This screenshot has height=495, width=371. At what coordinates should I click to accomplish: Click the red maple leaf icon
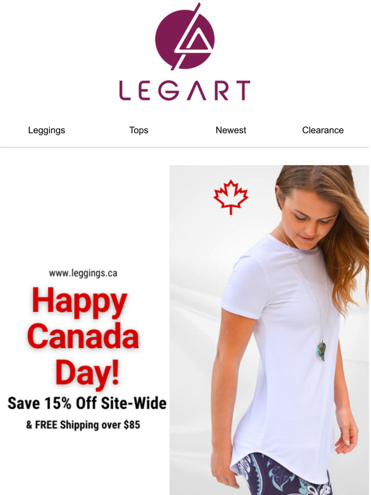click(231, 198)
